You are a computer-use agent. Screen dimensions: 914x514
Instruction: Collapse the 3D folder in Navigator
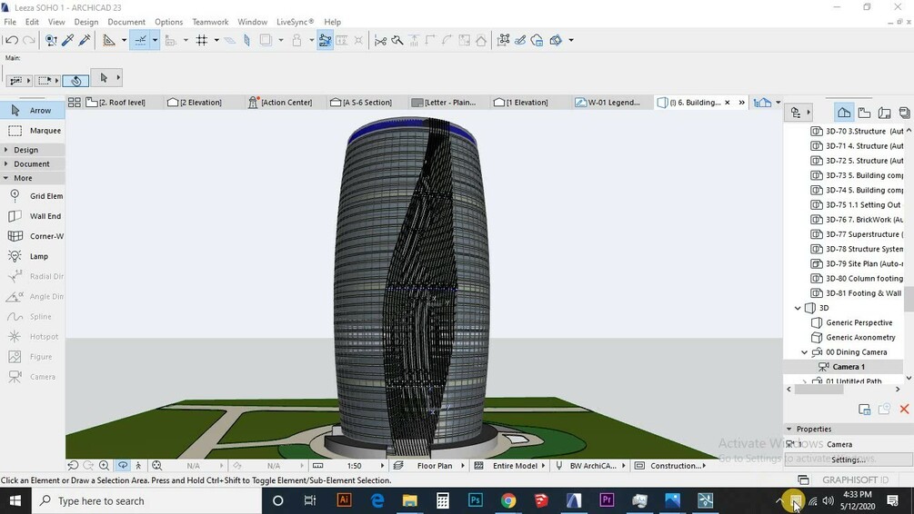pyautogui.click(x=798, y=308)
